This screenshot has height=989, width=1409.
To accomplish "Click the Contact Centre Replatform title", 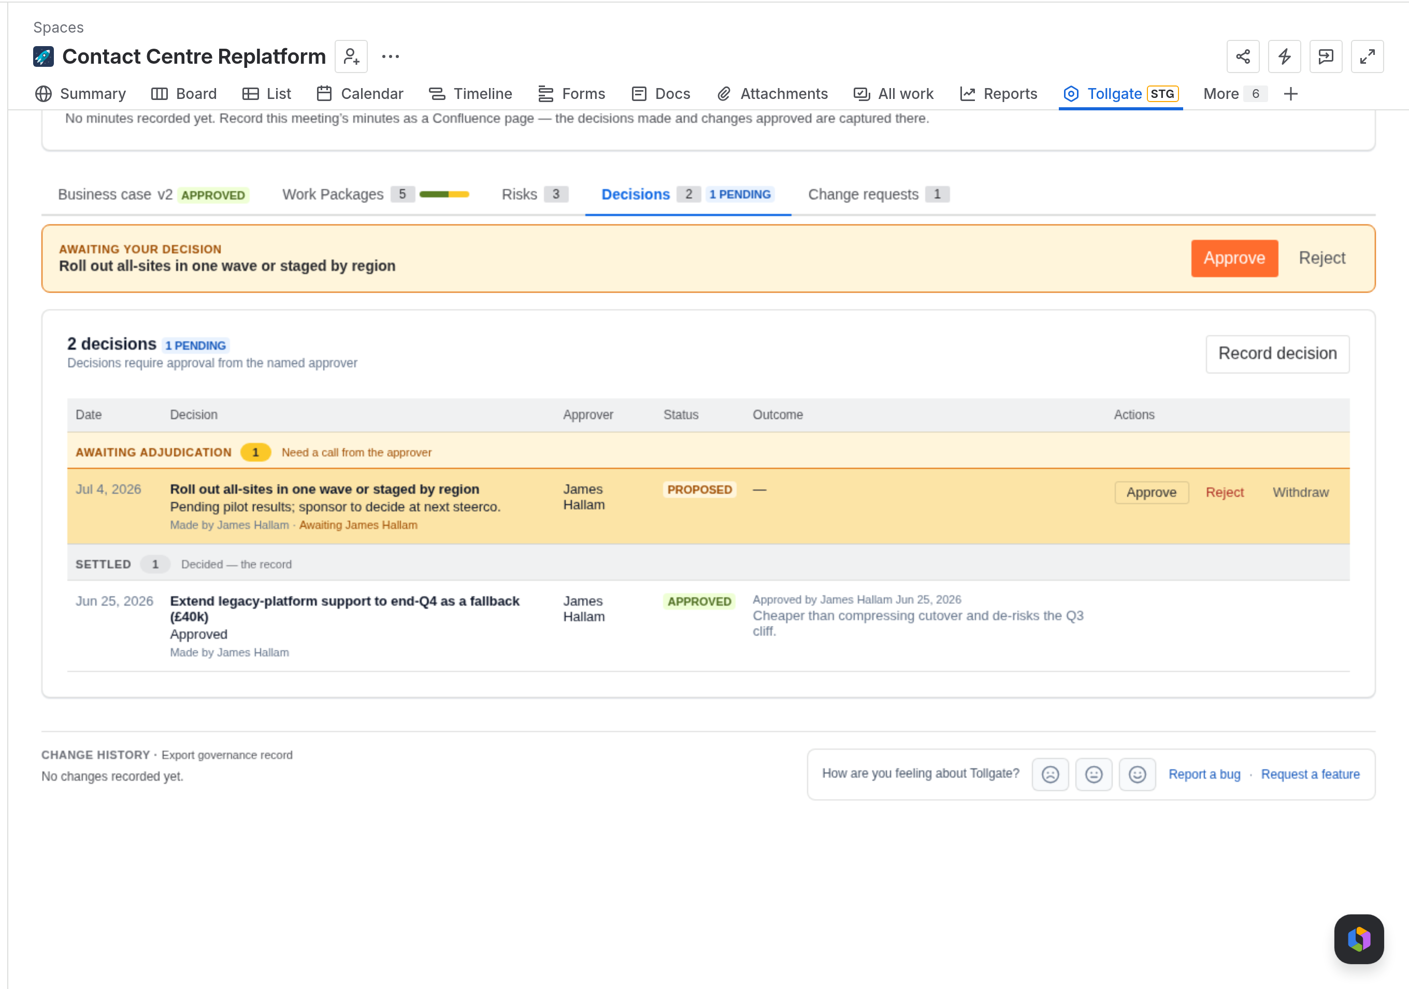I will pos(194,56).
